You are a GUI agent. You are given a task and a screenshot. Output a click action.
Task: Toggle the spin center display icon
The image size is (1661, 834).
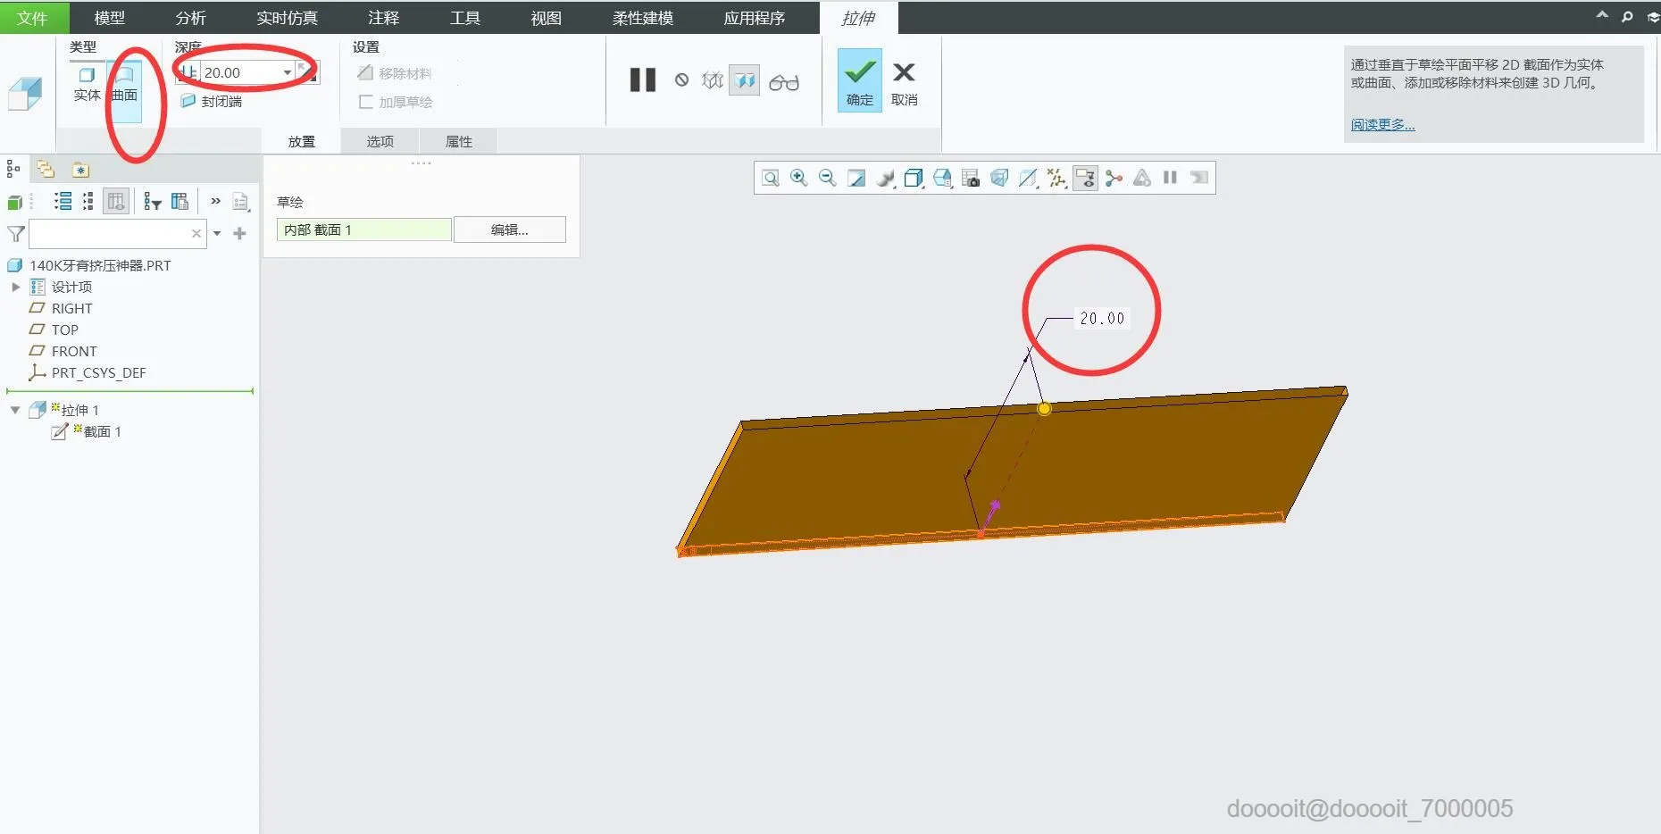pyautogui.click(x=1085, y=178)
